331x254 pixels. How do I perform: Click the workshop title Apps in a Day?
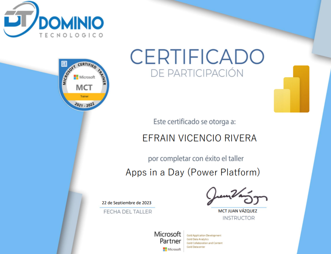pos(193,172)
